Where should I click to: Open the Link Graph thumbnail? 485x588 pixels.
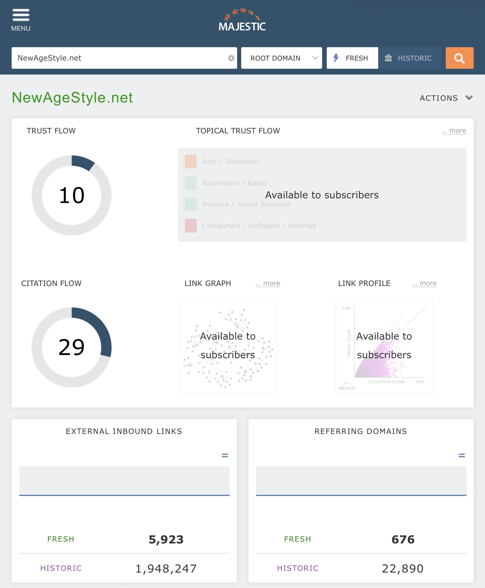(228, 346)
